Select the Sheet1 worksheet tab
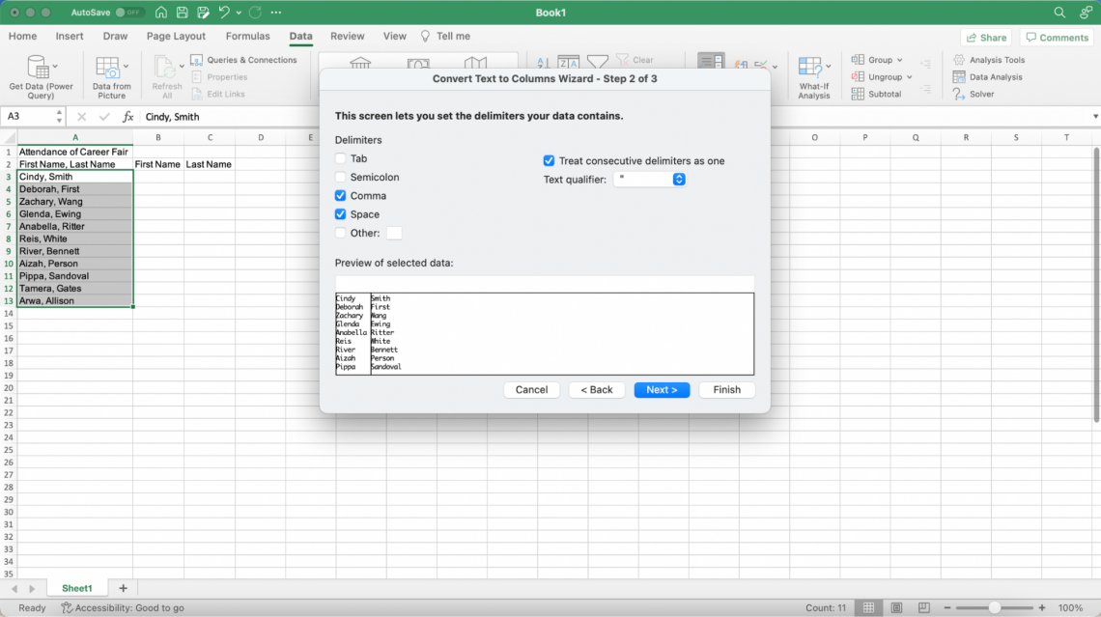Screen dimensions: 1101x617 click(x=76, y=588)
